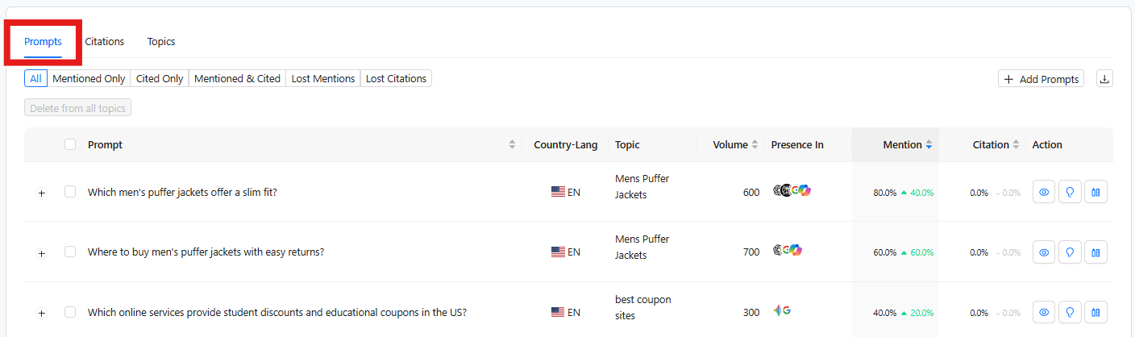Click the Add Prompts button
The height and width of the screenshot is (337, 1135).
(x=1041, y=79)
